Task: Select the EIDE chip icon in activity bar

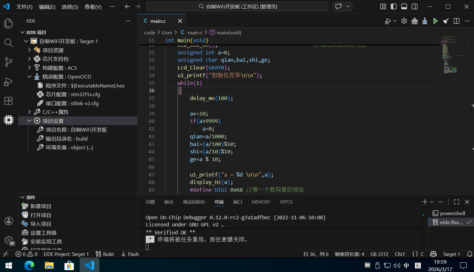Action: (x=9, y=120)
